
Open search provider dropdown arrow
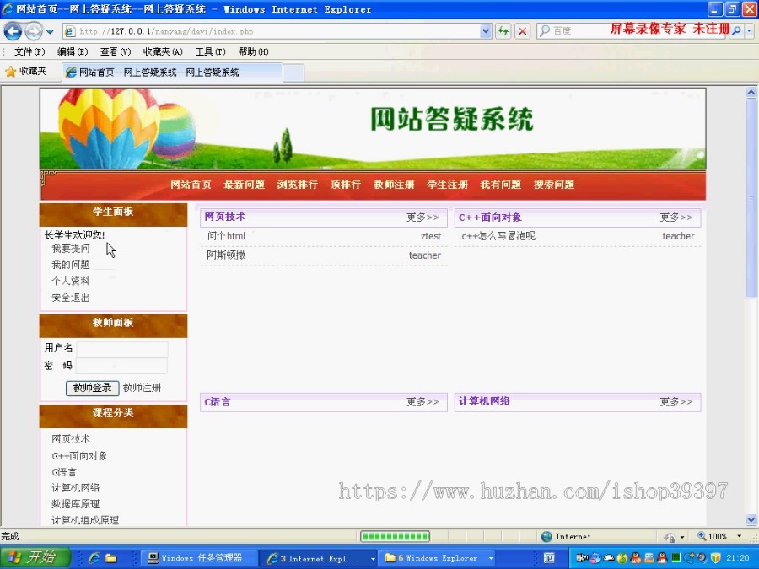pyautogui.click(x=750, y=30)
